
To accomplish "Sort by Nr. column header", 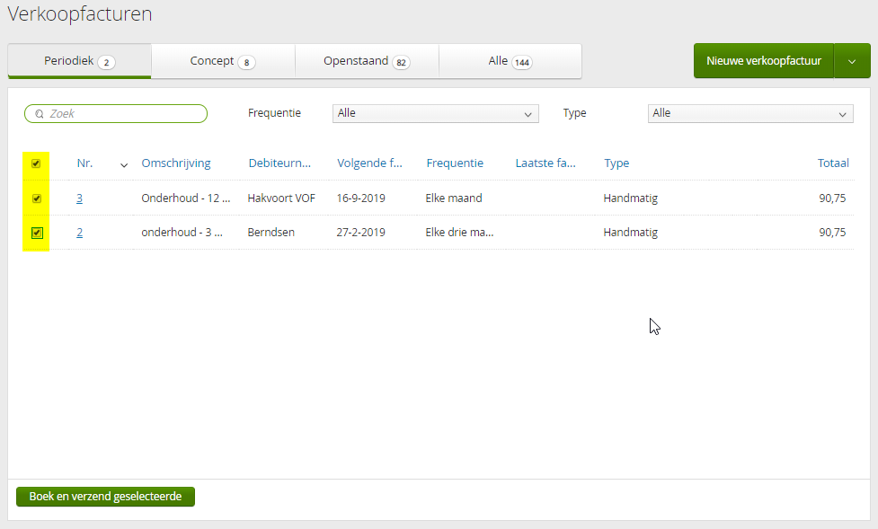I will click(x=84, y=163).
